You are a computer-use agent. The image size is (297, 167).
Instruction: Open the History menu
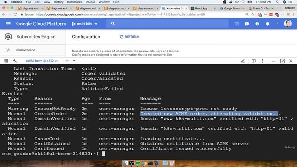point(58,2)
